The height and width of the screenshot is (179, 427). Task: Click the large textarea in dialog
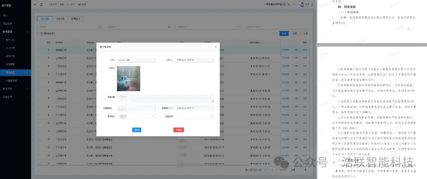click(x=165, y=98)
